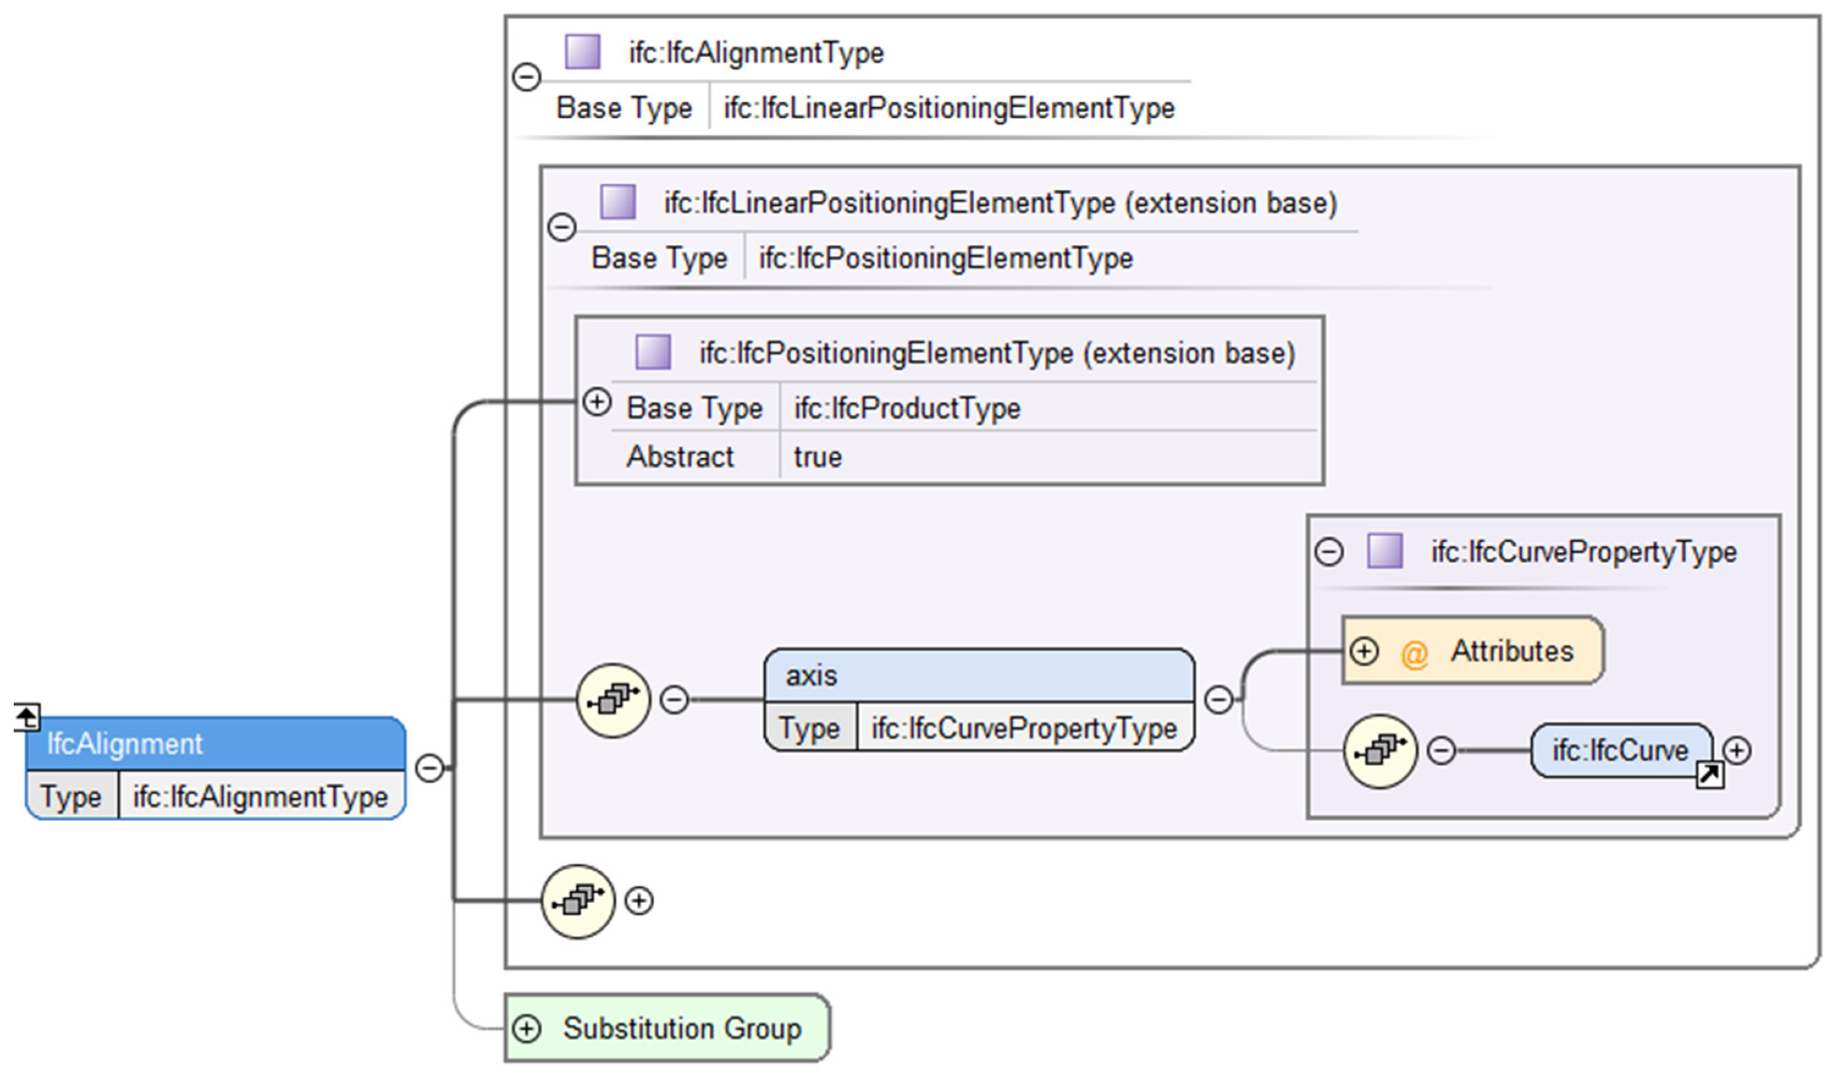Click the purple IfcLinearPositioningElementType type icon
The image size is (1836, 1076).
tap(618, 202)
